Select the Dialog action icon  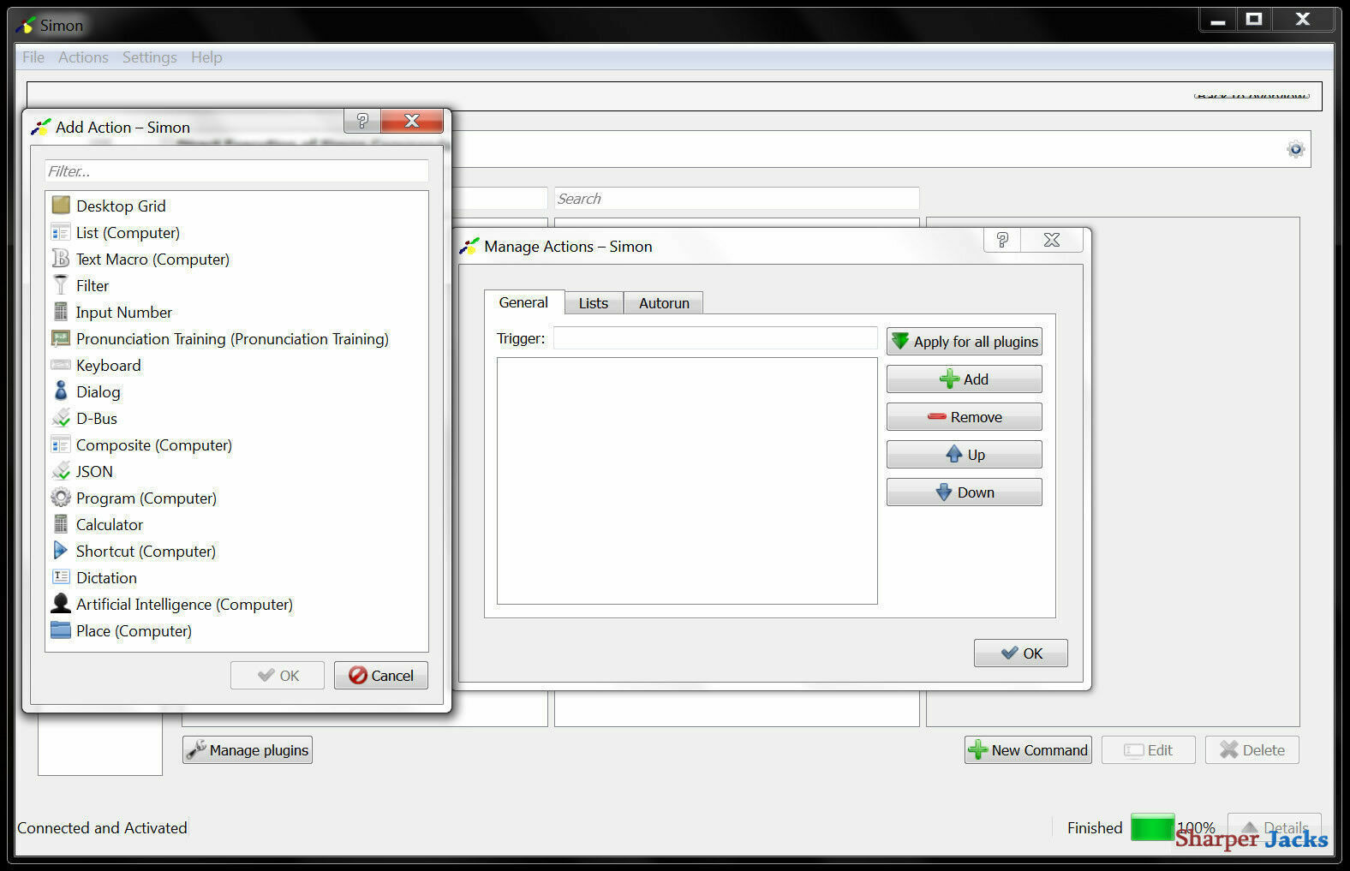(x=61, y=391)
